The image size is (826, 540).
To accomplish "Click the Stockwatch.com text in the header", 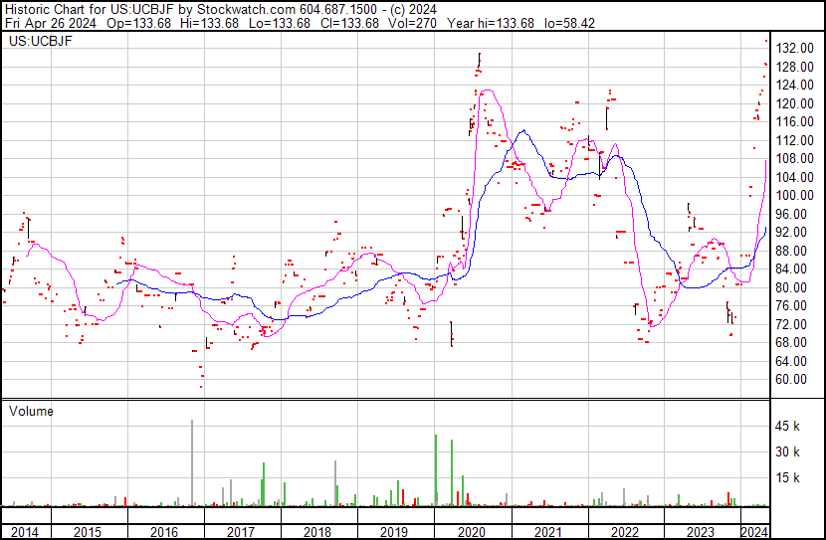I will click(247, 7).
